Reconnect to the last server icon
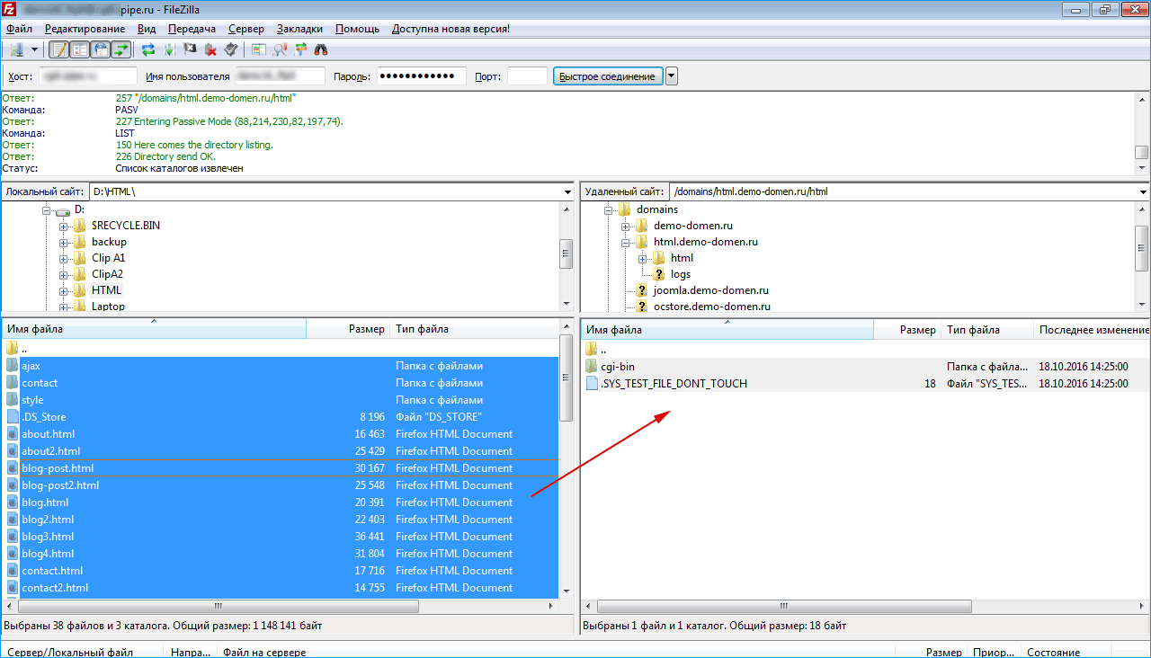The height and width of the screenshot is (658, 1151). (231, 49)
